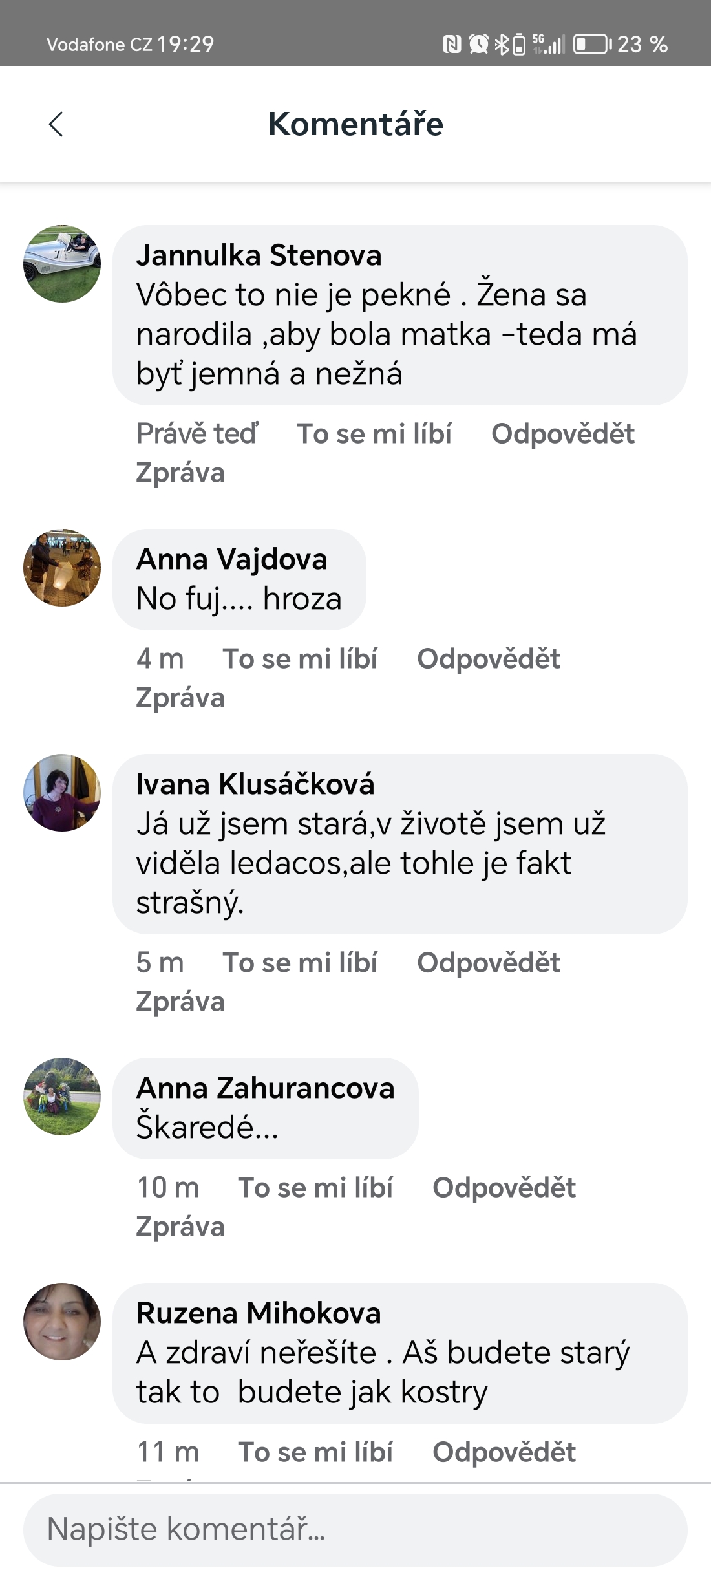Tap the 5G signal strength icon
Viewport: 711px width, 1579px height.
pos(549,44)
